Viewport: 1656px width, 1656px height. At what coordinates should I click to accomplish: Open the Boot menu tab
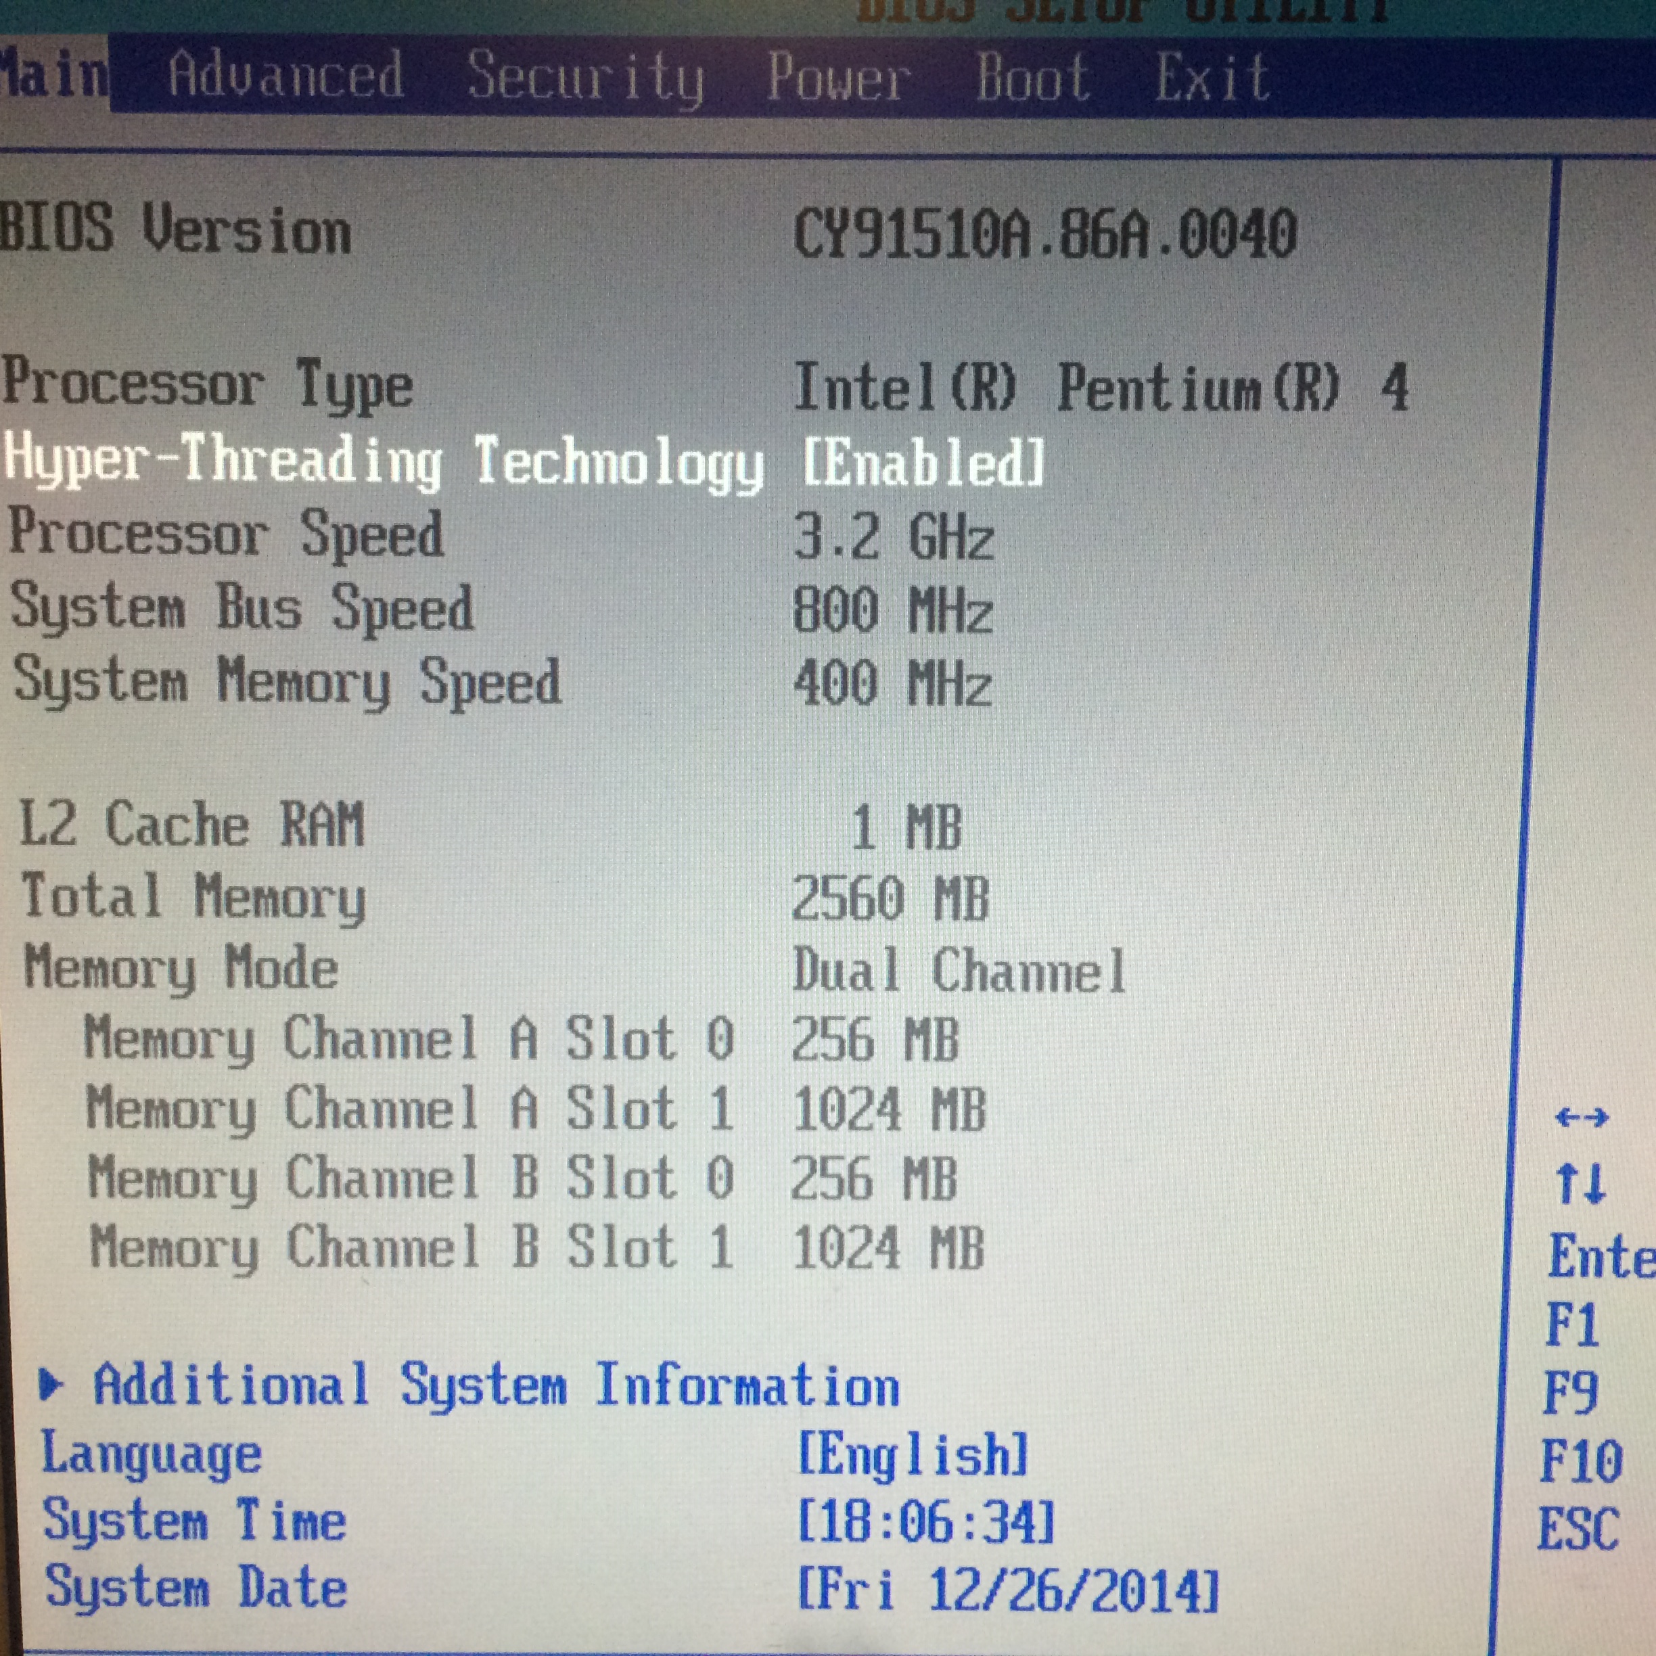pos(1033,78)
